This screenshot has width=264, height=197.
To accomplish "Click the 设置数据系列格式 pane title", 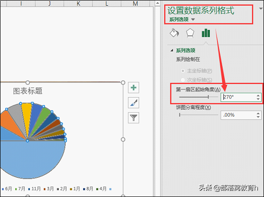I will [201, 10].
